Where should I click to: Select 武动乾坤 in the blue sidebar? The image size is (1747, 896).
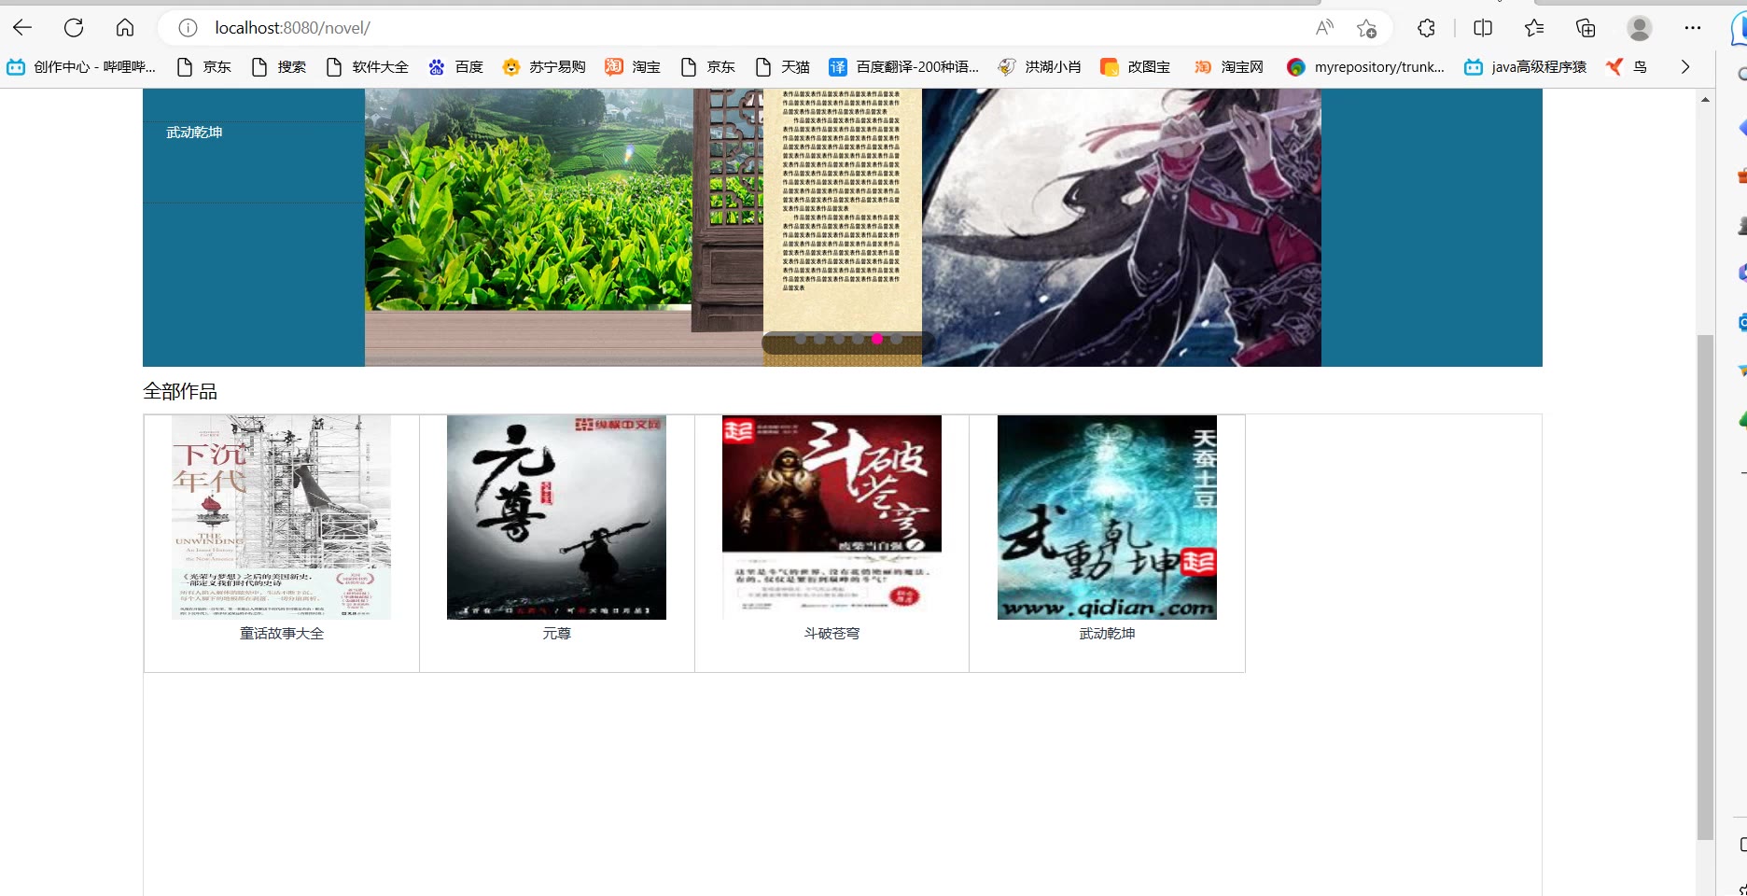pyautogui.click(x=194, y=133)
